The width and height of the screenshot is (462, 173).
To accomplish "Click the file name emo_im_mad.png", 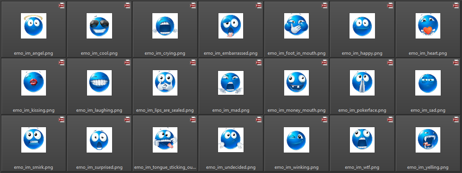I will 231,111.
